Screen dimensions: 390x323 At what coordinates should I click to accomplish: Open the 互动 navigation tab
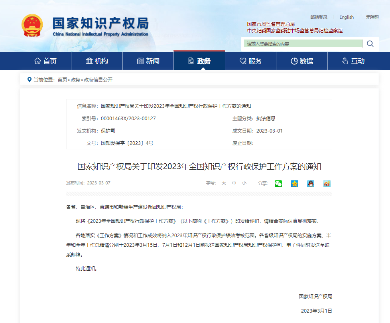[353, 61]
